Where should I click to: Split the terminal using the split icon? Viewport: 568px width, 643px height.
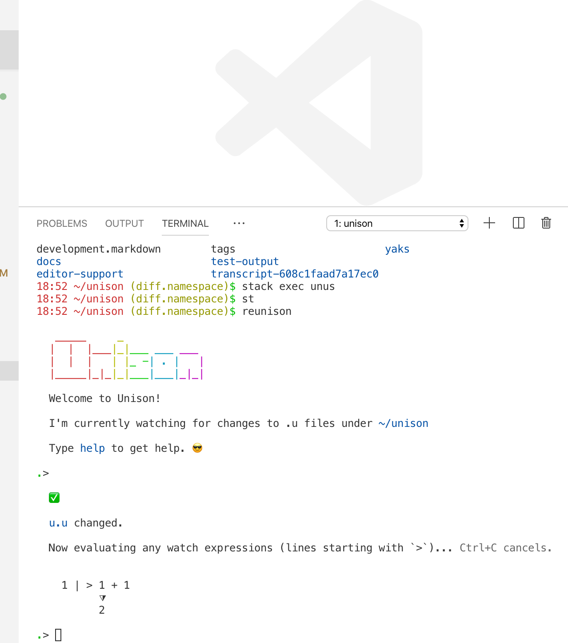pyautogui.click(x=518, y=223)
